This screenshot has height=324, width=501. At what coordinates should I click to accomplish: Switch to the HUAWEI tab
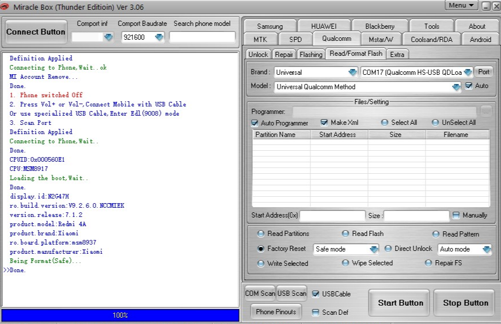click(324, 26)
